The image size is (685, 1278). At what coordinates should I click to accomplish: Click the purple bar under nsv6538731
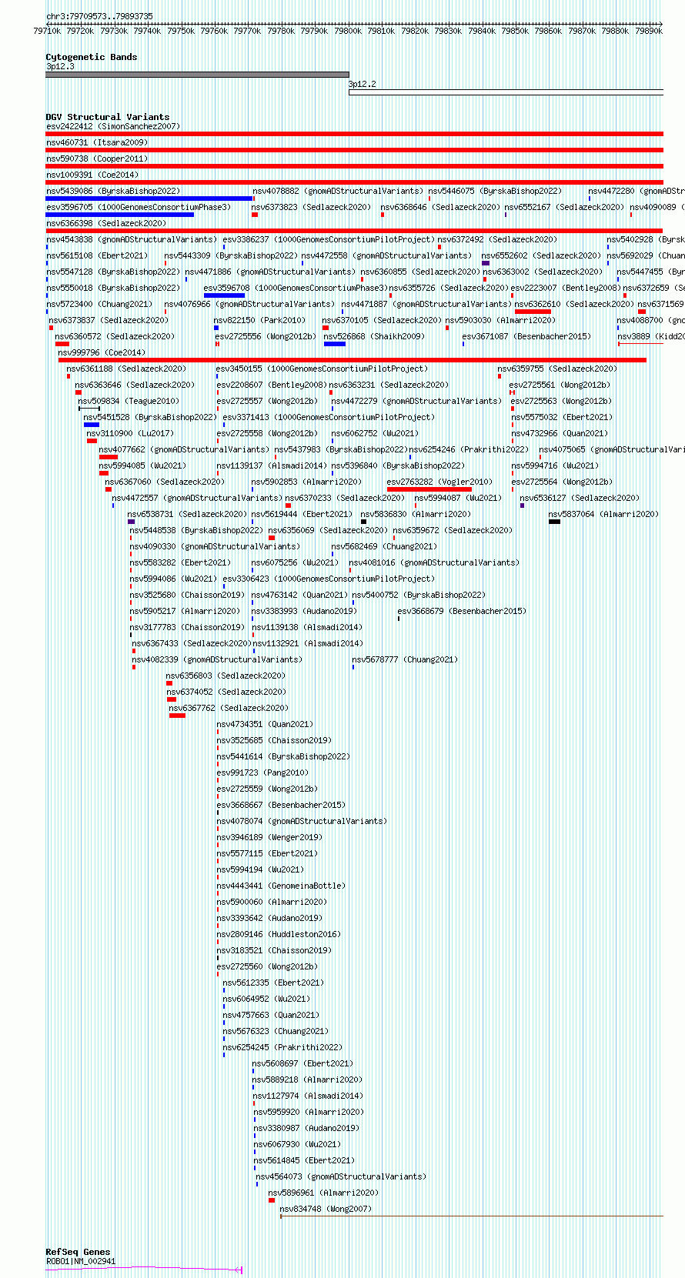[x=131, y=522]
